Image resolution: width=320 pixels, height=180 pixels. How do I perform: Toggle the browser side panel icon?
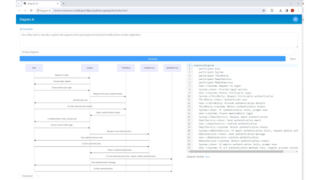(286, 11)
